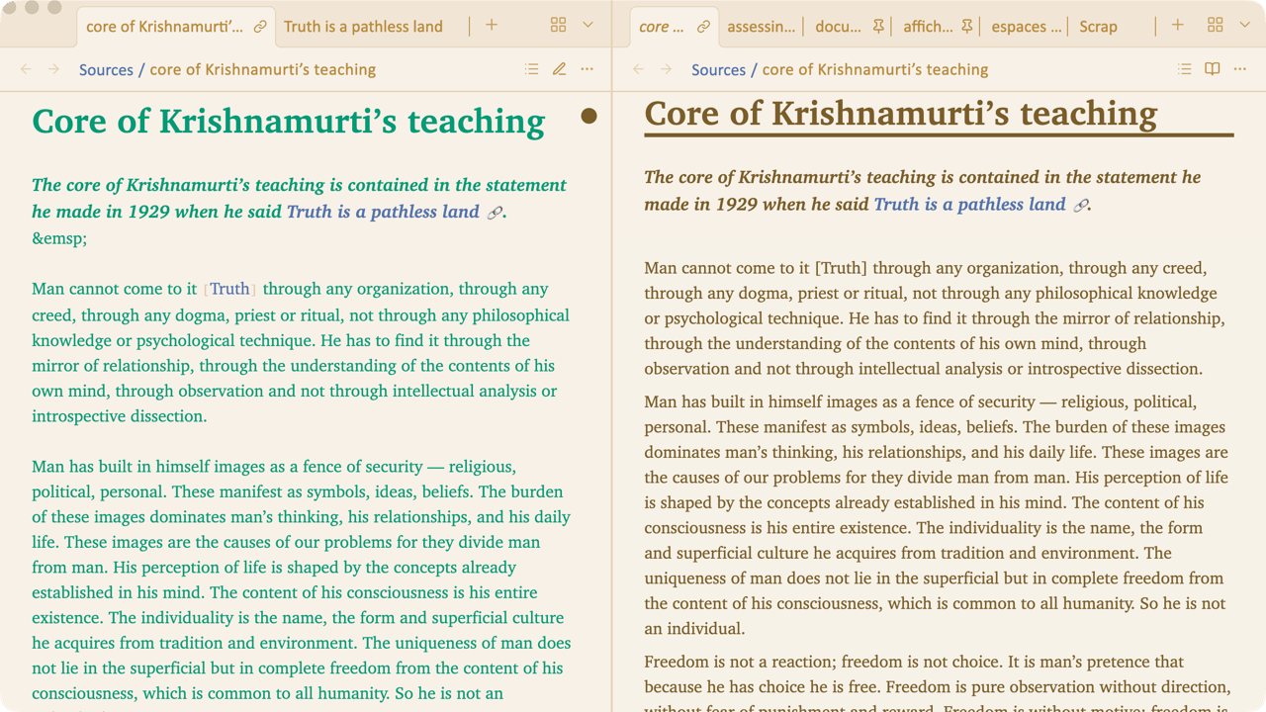The height and width of the screenshot is (712, 1266).
Task: Show outline list icon in right pane
Action: tap(1185, 69)
